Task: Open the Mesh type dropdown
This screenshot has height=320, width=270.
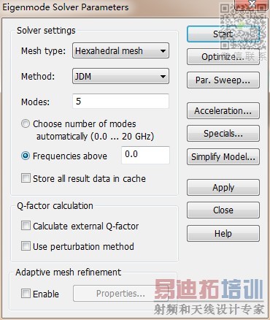Action: (x=120, y=50)
